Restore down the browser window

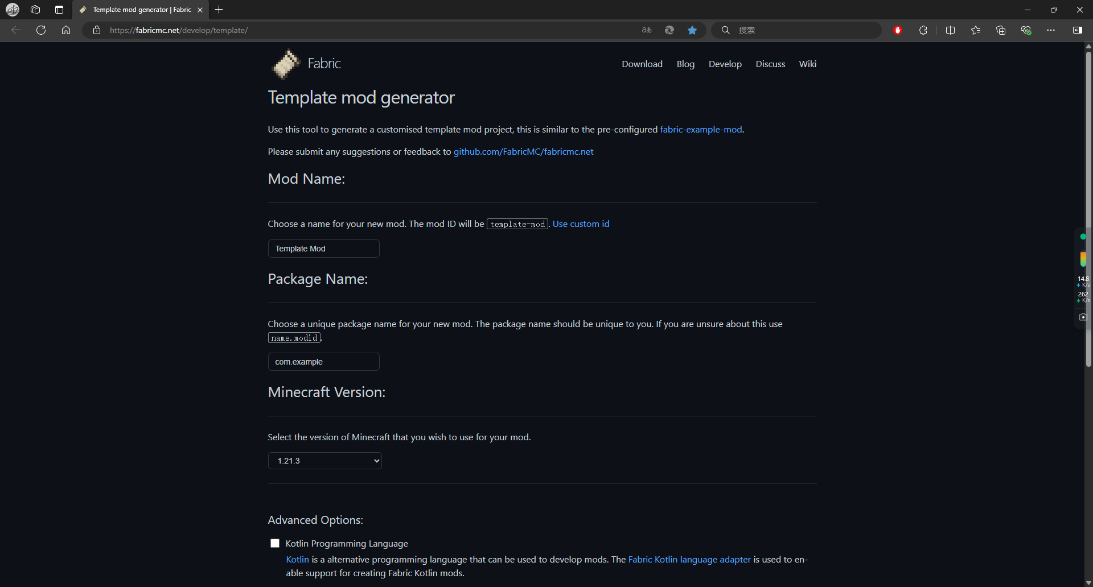pyautogui.click(x=1054, y=10)
